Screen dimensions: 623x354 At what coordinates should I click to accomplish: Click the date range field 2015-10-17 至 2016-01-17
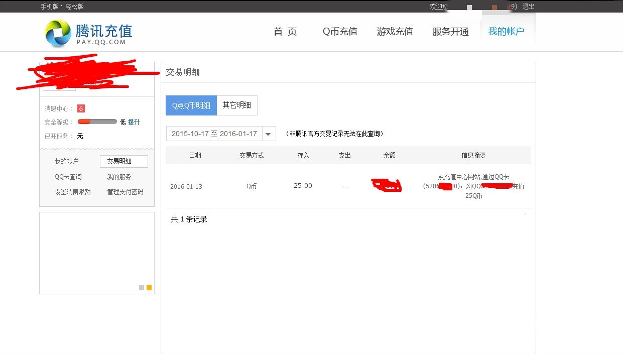coord(214,134)
